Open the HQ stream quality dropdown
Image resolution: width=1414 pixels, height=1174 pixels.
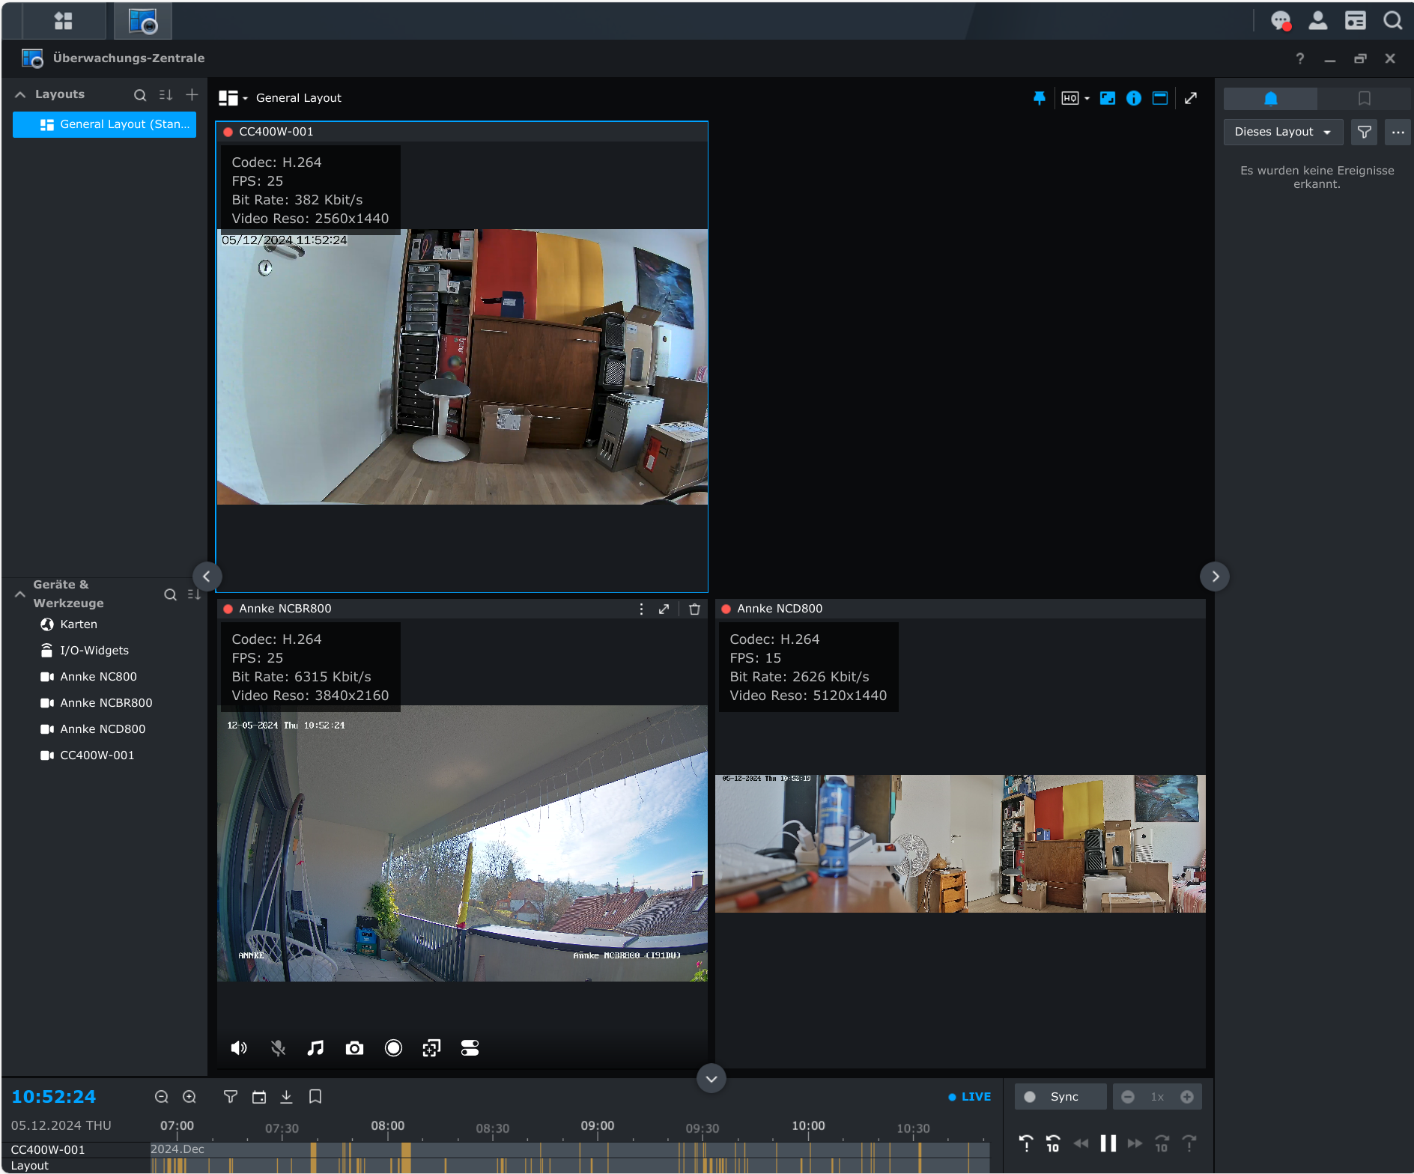(x=1075, y=98)
